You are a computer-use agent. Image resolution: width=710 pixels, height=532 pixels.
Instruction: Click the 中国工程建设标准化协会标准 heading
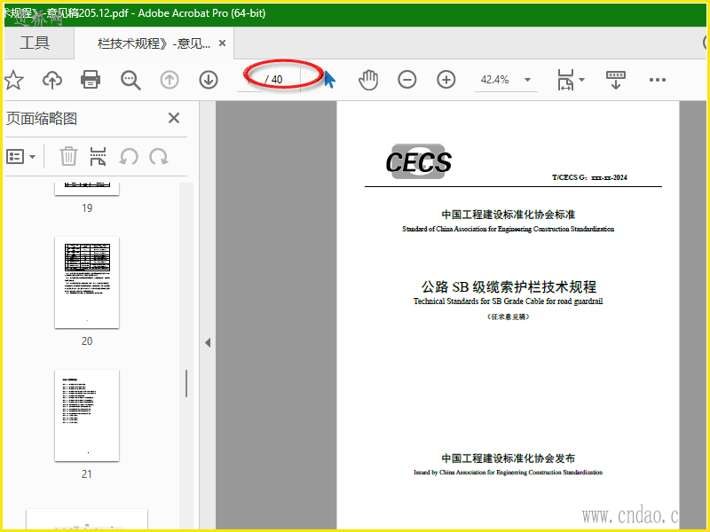tap(509, 215)
